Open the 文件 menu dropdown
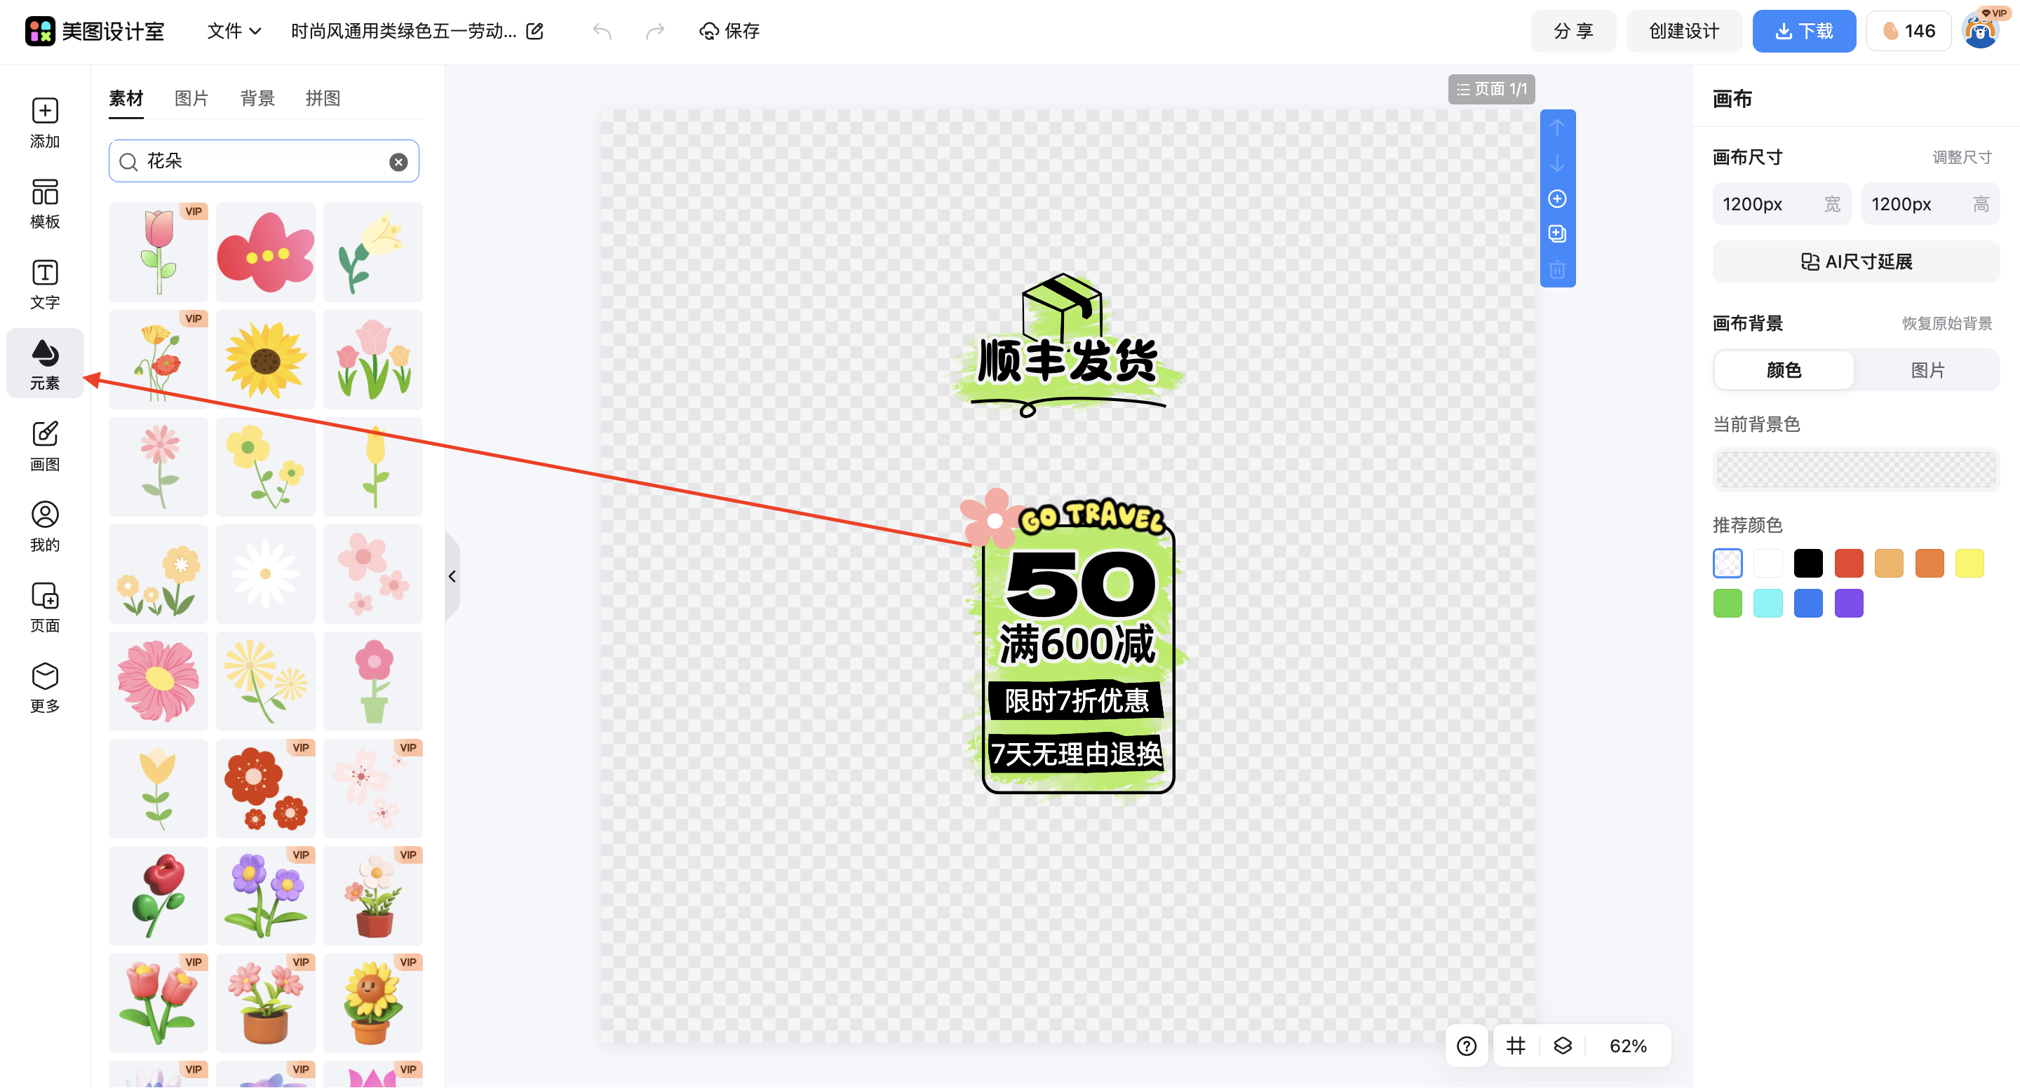This screenshot has width=2020, height=1088. 233,32
